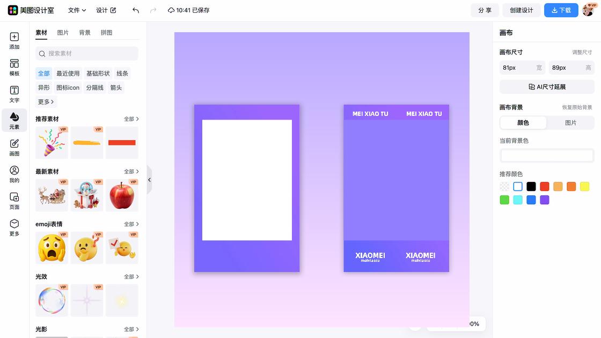Switch canvas background to 图片 mode
The image size is (601, 338).
[x=570, y=123]
